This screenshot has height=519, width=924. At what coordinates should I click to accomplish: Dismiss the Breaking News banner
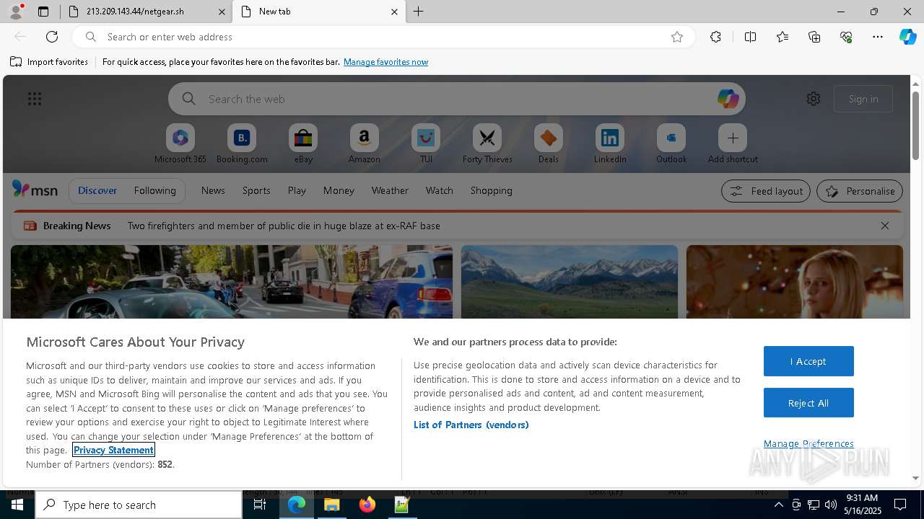tap(885, 226)
